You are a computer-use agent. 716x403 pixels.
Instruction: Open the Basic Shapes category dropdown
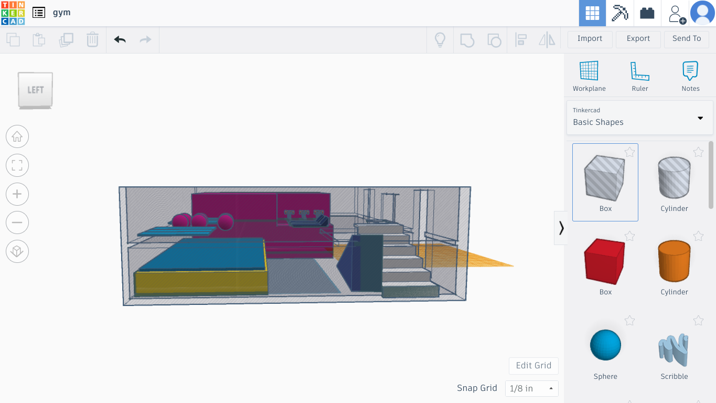click(x=640, y=118)
